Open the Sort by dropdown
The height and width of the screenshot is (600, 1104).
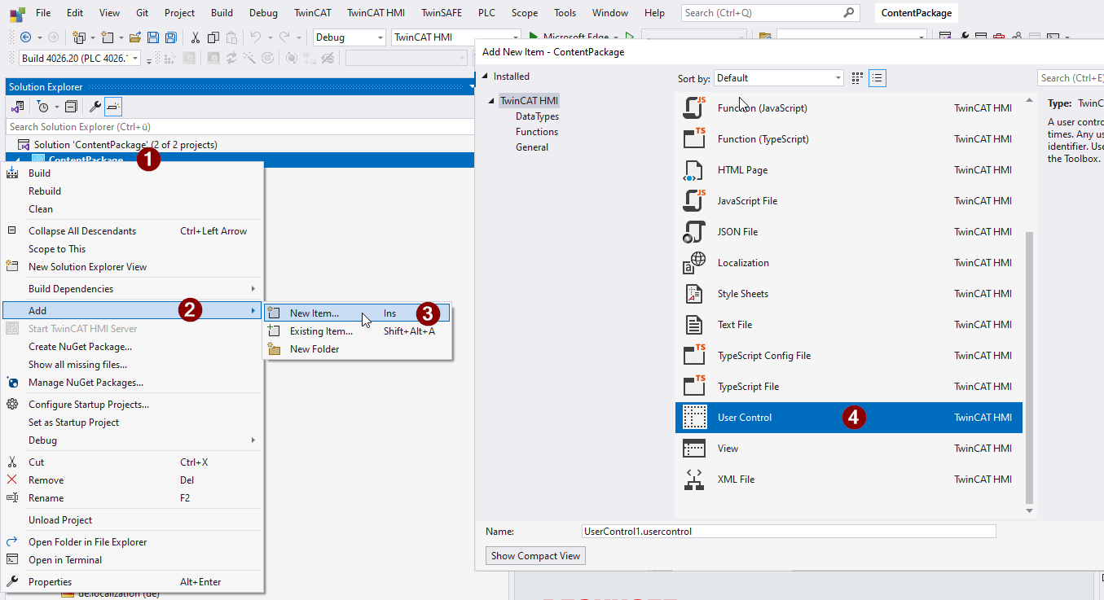point(778,78)
